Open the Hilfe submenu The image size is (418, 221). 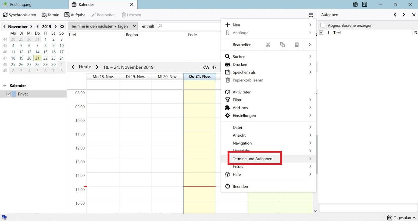[x=268, y=174]
